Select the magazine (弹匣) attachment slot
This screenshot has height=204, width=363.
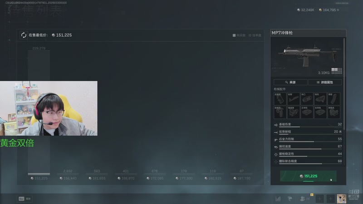(334, 99)
